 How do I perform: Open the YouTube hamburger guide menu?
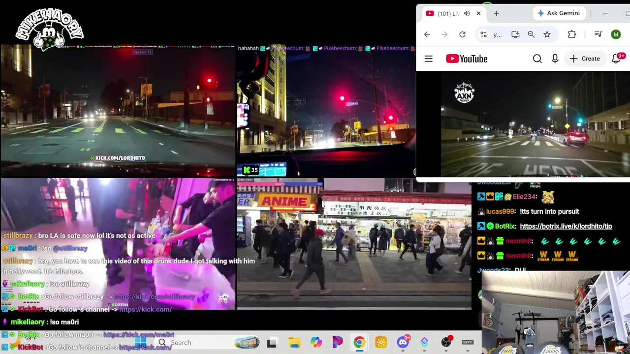pyautogui.click(x=429, y=59)
